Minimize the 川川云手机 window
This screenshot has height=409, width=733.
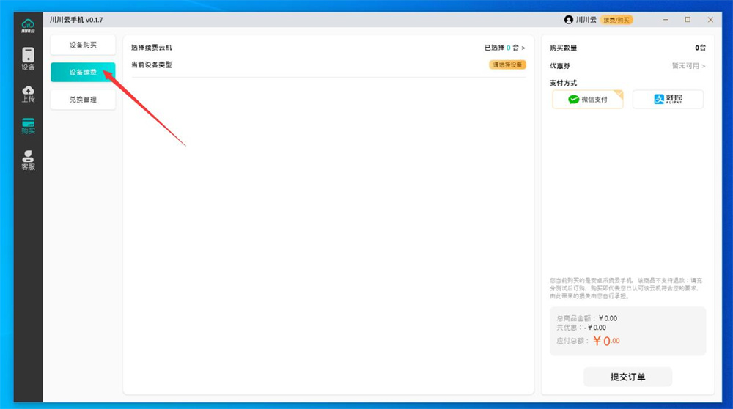[666, 20]
